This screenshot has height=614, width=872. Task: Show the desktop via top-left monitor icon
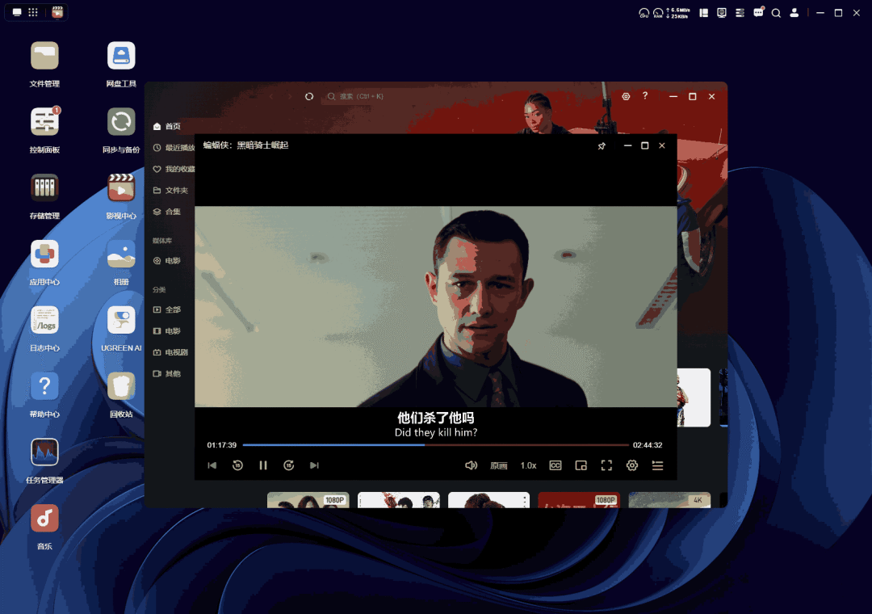pyautogui.click(x=17, y=12)
